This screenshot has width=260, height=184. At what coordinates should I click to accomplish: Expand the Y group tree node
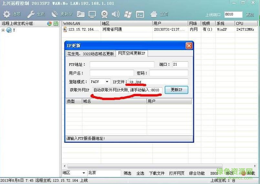(3, 30)
